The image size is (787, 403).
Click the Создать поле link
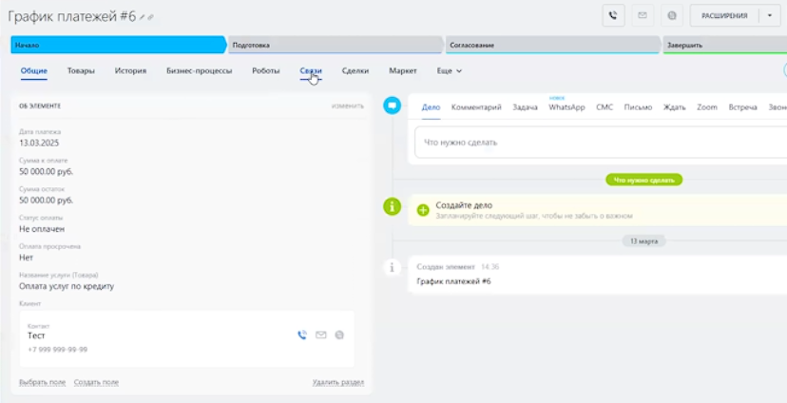(96, 382)
